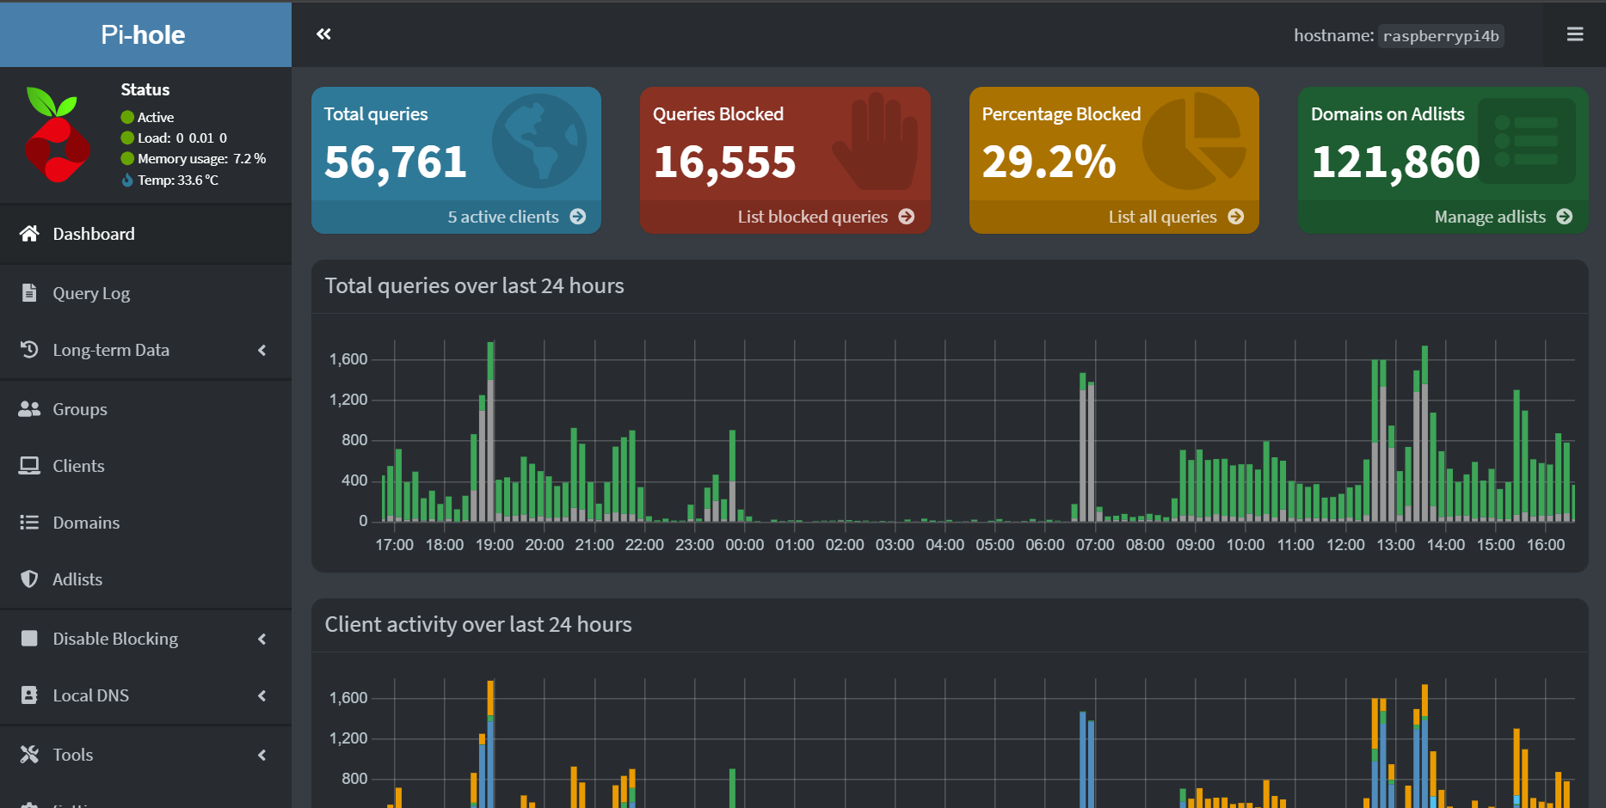
Task: Go to the Clients page
Action: [x=145, y=466]
